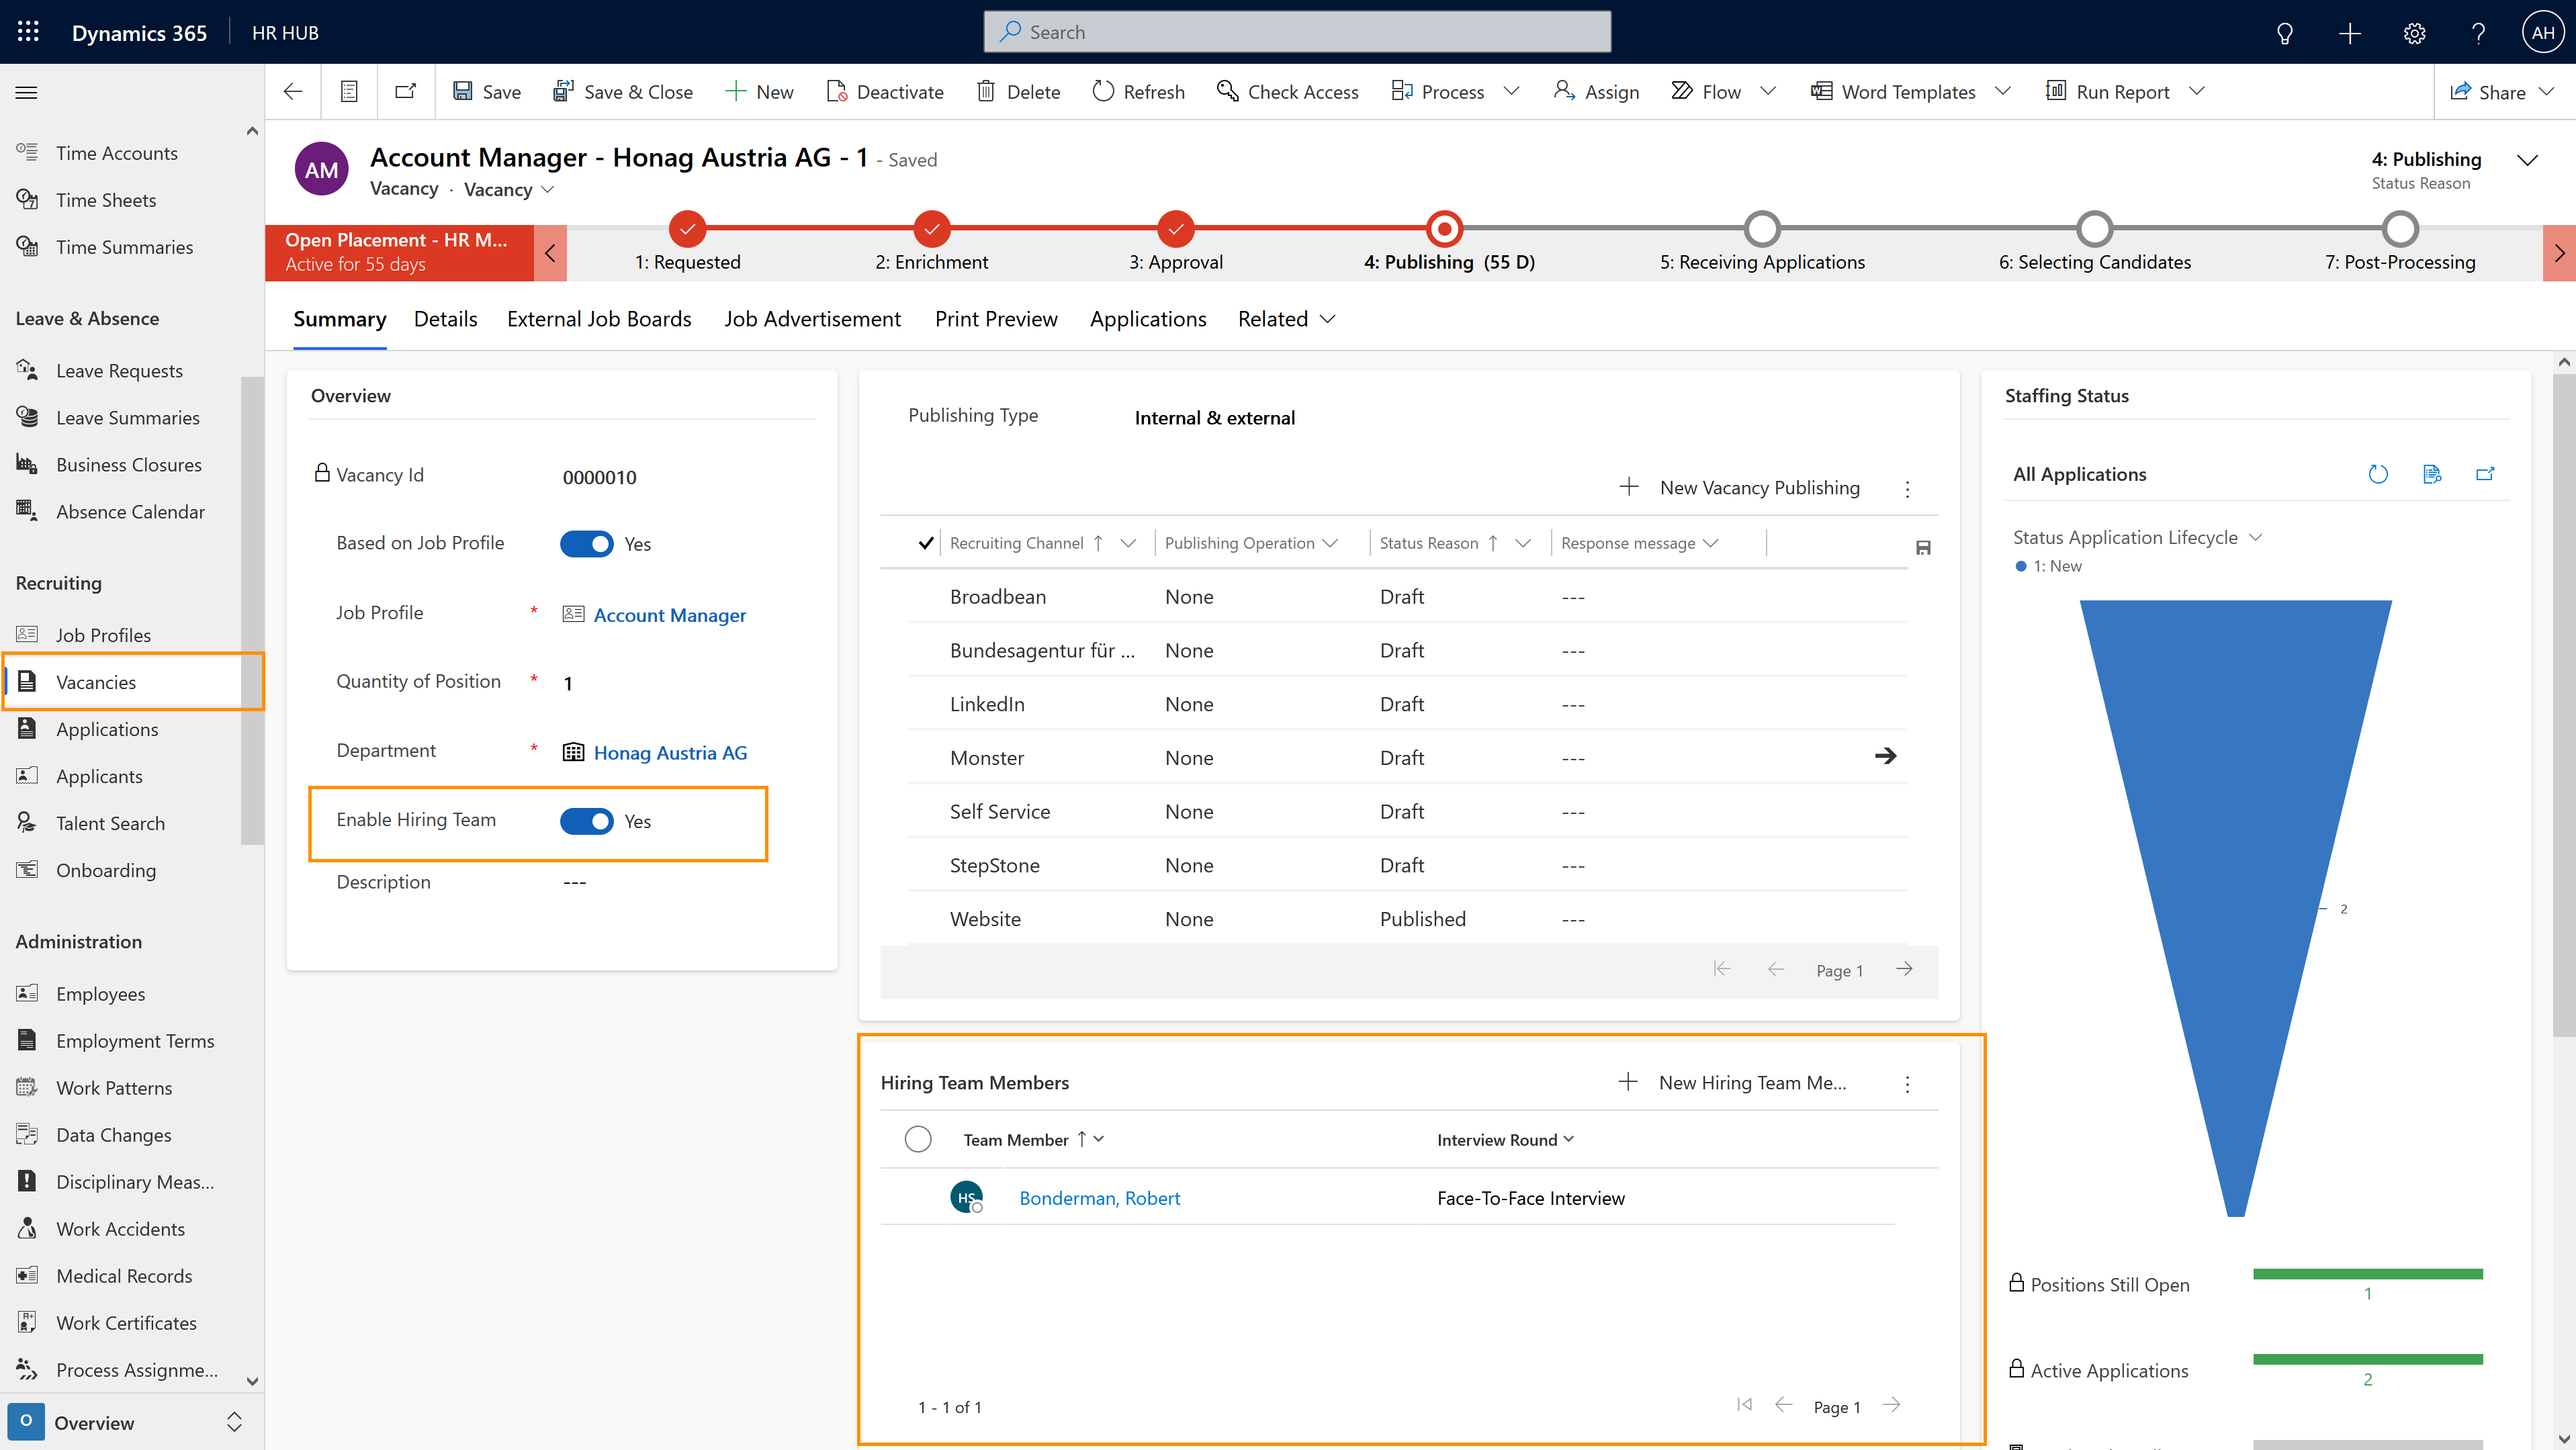Image resolution: width=2576 pixels, height=1450 pixels.
Task: Expand the Flow dropdown
Action: (1767, 91)
